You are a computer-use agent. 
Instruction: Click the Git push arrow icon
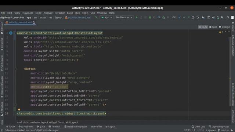[x=188, y=18]
